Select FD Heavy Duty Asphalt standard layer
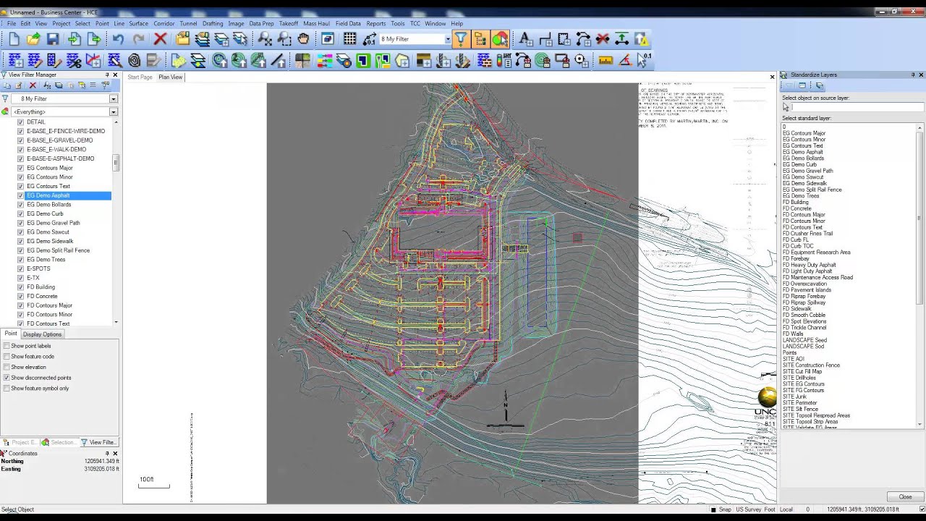Screen dimensions: 926x521 point(809,265)
